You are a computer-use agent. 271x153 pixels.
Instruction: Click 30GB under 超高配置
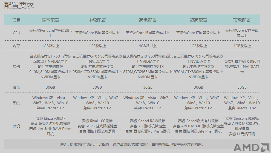tap(198, 87)
